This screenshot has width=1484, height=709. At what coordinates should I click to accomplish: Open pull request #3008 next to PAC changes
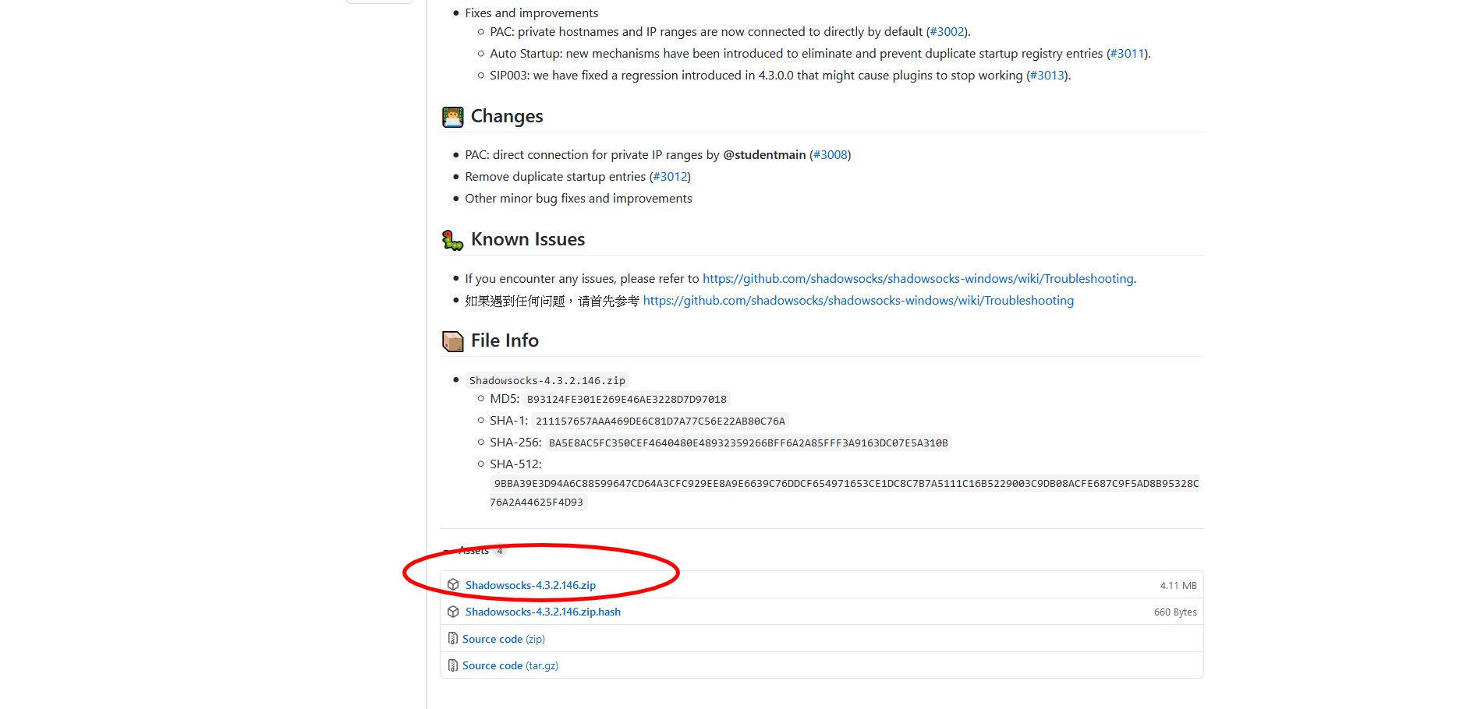831,154
